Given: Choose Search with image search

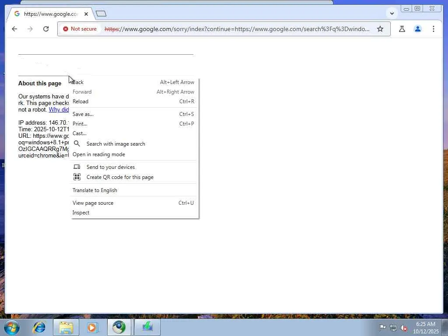Looking at the screenshot, I should pyautogui.click(x=134, y=143).
